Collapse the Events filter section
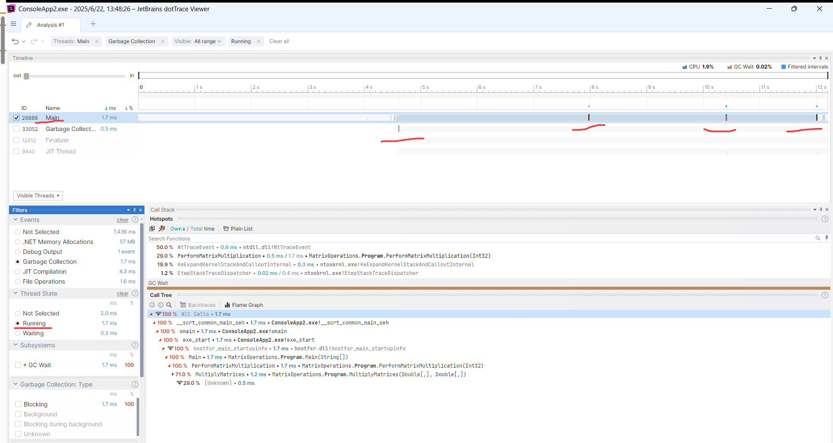The image size is (833, 443). point(16,220)
